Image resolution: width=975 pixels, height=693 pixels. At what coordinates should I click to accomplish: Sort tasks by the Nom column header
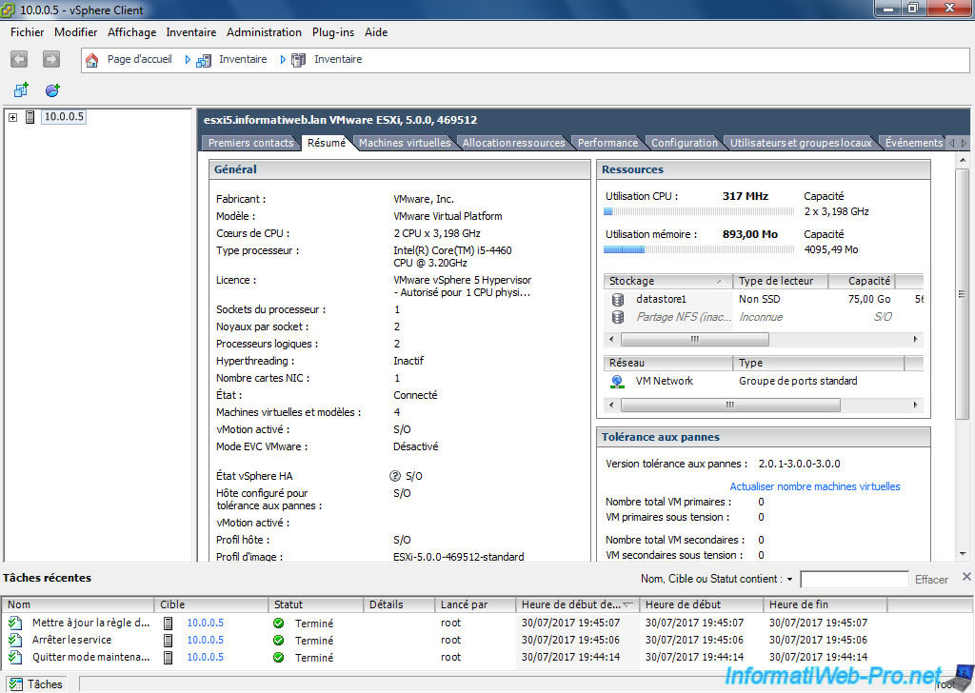(x=78, y=604)
